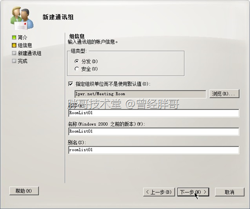Click the 组信息 step label in sidebar

25,45
